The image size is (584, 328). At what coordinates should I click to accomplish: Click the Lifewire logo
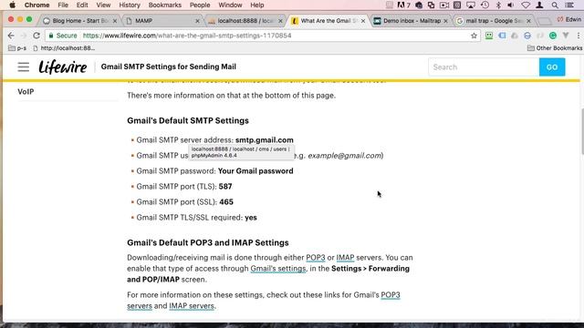(x=63, y=67)
